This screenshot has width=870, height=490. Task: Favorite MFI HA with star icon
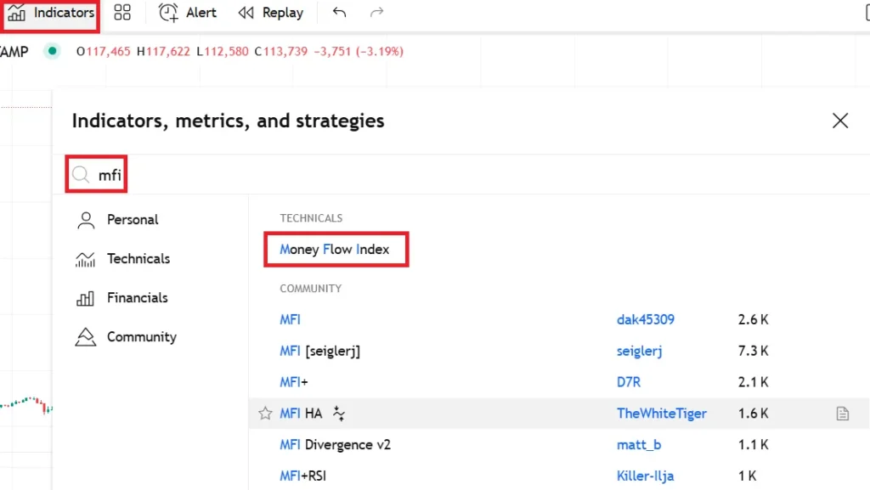[x=265, y=414]
